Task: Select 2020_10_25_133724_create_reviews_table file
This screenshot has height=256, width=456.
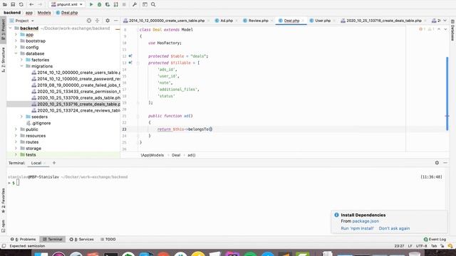Action: (x=76, y=111)
